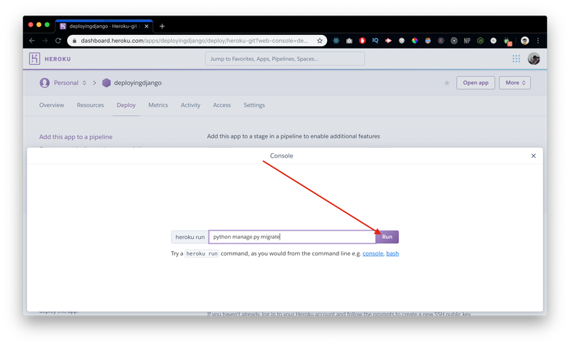Open the React DevTools extension icon
The width and height of the screenshot is (570, 346).
(x=336, y=41)
